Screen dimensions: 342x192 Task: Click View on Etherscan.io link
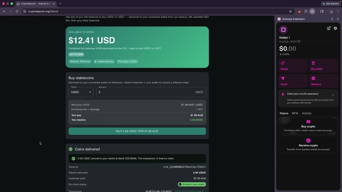click(189, 191)
